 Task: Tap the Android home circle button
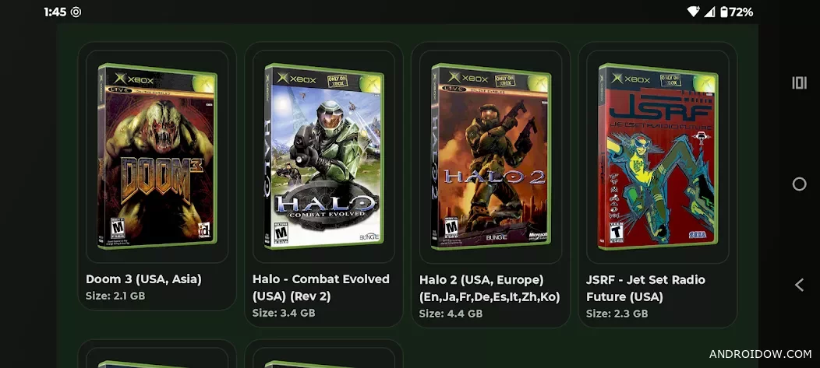pos(799,184)
